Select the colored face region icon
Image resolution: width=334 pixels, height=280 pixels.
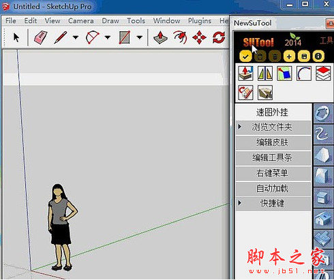[x=284, y=73]
